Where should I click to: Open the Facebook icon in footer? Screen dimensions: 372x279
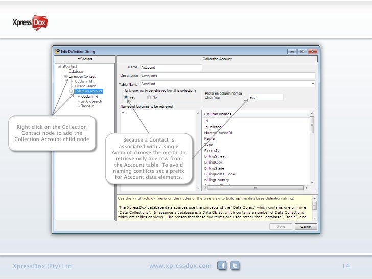(x=222, y=266)
